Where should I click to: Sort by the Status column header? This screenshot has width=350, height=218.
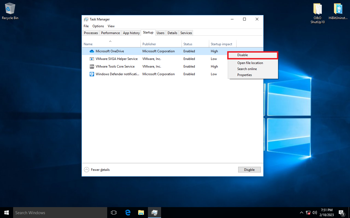pyautogui.click(x=195, y=43)
